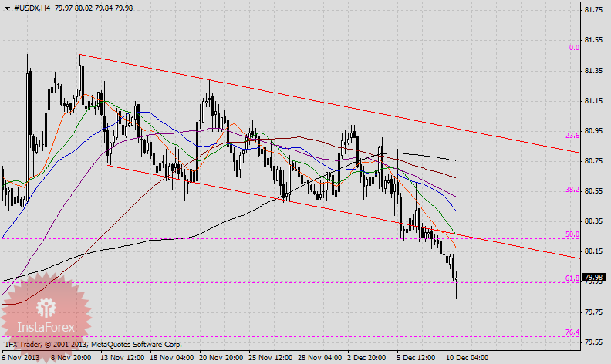This screenshot has height=364, width=611.
Task: Click the 80.35 price axis value
Action: tap(594, 221)
